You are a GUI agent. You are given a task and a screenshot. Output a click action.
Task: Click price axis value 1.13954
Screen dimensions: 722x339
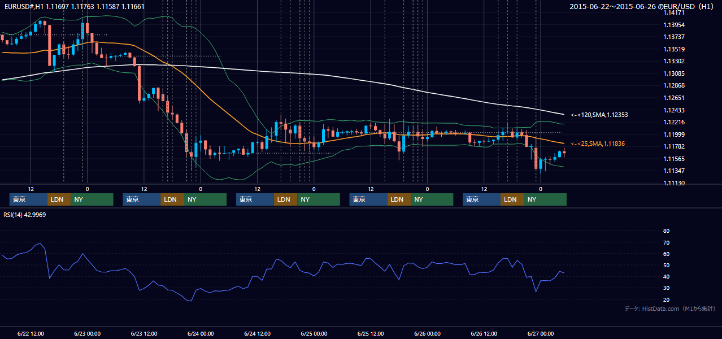click(674, 25)
